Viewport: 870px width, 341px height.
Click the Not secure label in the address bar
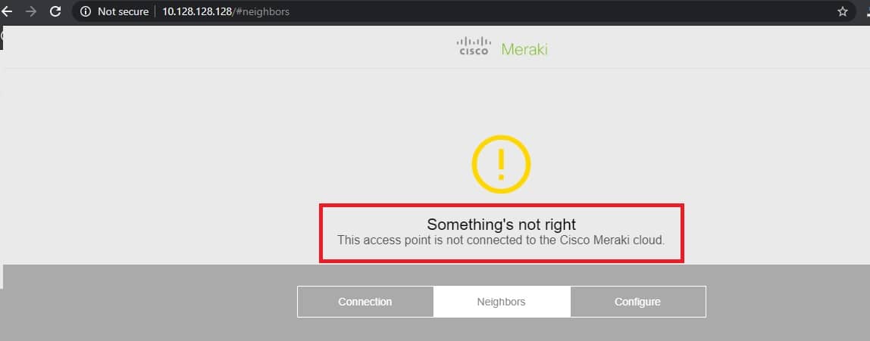click(x=124, y=11)
